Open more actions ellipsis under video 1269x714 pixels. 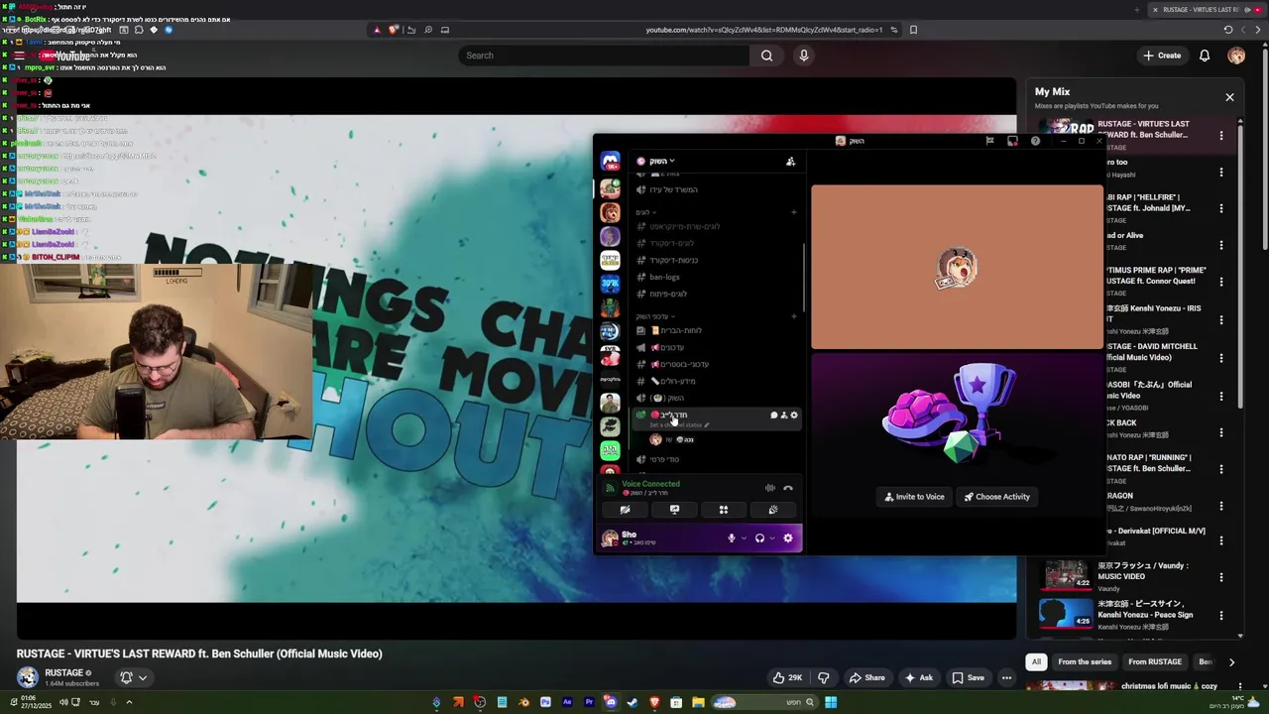[x=1006, y=677]
